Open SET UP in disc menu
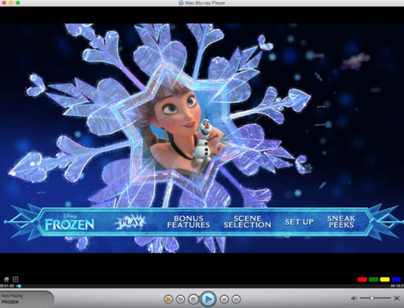Screen dimensions: 404x308 click(299, 222)
